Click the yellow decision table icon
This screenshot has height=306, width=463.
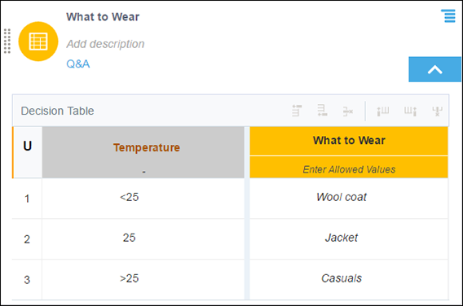click(x=38, y=42)
